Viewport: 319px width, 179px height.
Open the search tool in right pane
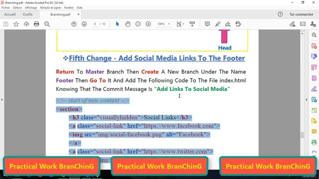[x=314, y=35]
